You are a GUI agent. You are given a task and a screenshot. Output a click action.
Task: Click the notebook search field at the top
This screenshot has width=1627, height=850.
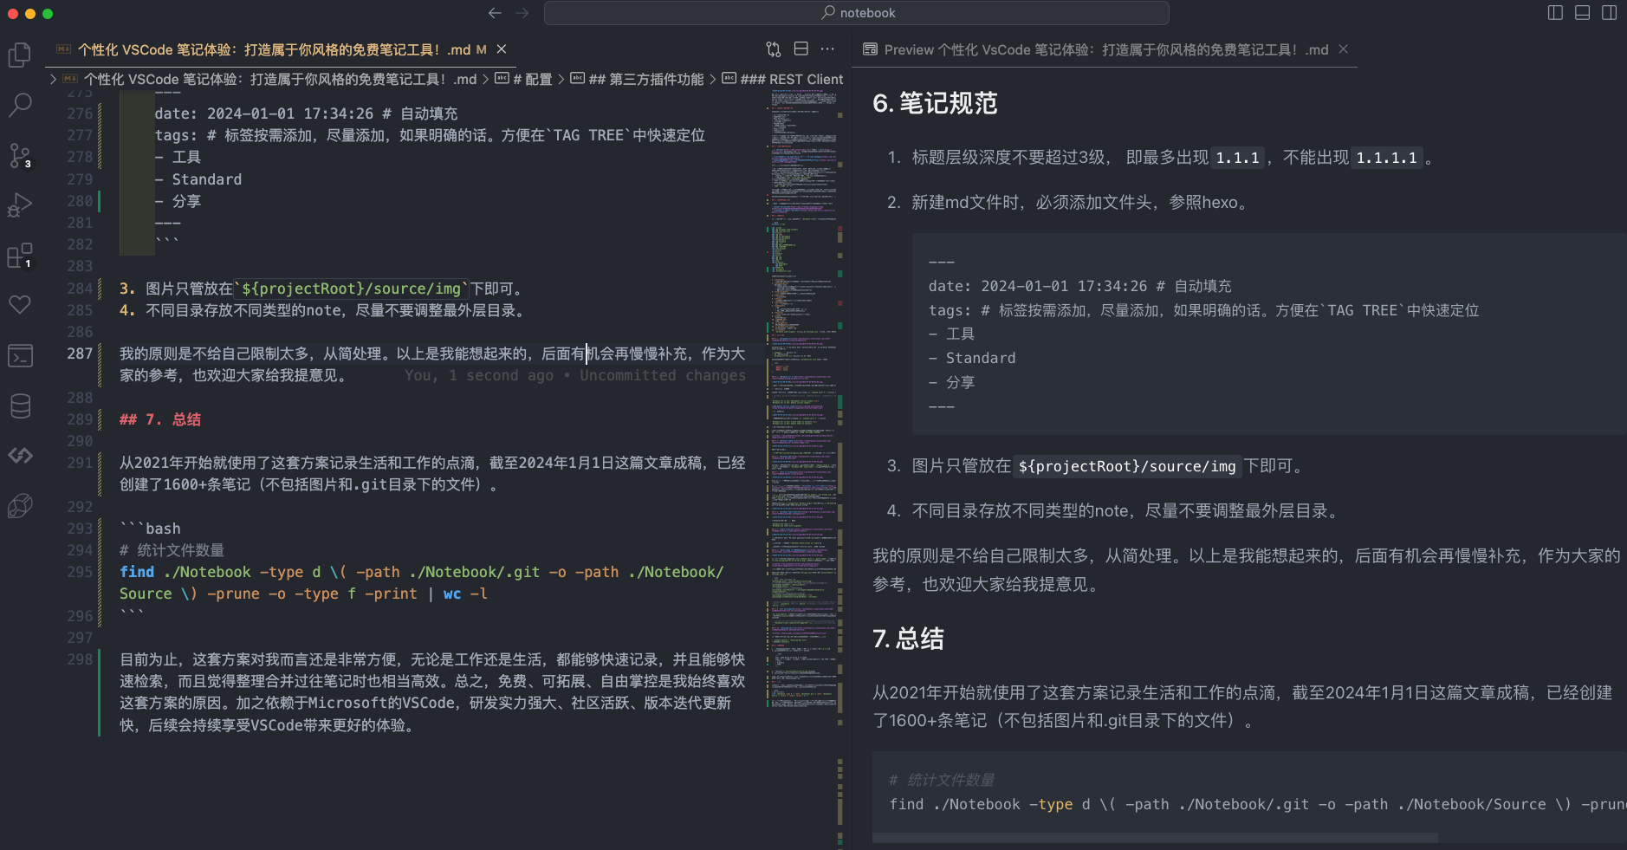tap(856, 12)
